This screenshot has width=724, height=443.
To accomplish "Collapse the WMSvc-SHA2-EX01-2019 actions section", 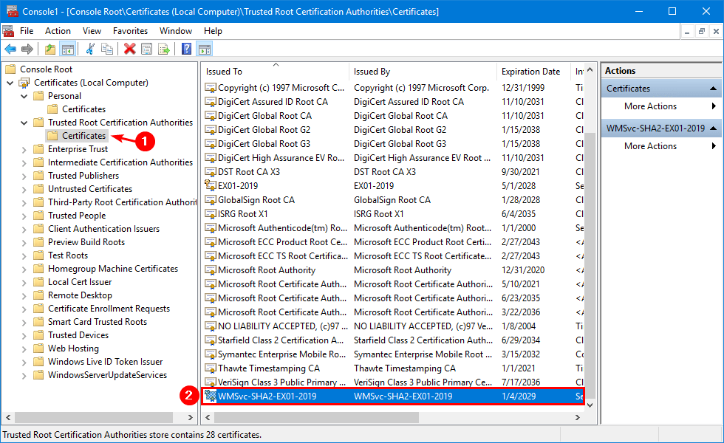I will 714,128.
